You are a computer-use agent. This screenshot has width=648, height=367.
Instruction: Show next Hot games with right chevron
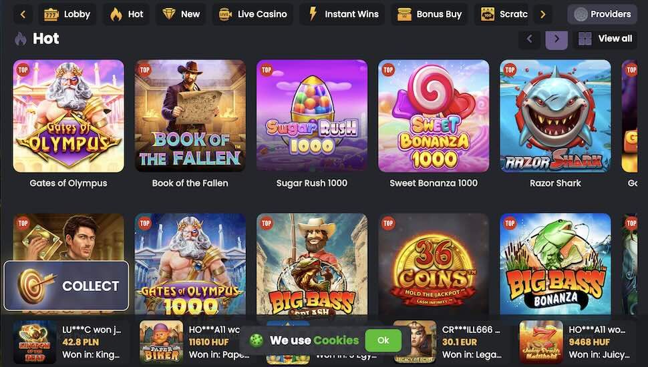pos(556,39)
